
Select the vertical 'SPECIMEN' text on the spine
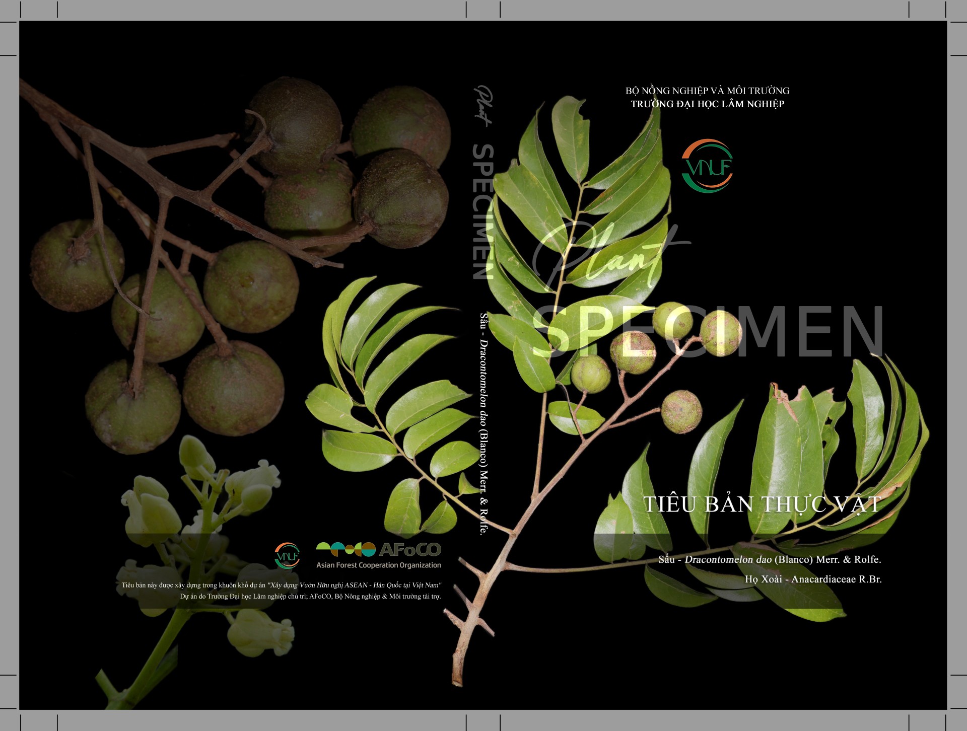click(482, 212)
